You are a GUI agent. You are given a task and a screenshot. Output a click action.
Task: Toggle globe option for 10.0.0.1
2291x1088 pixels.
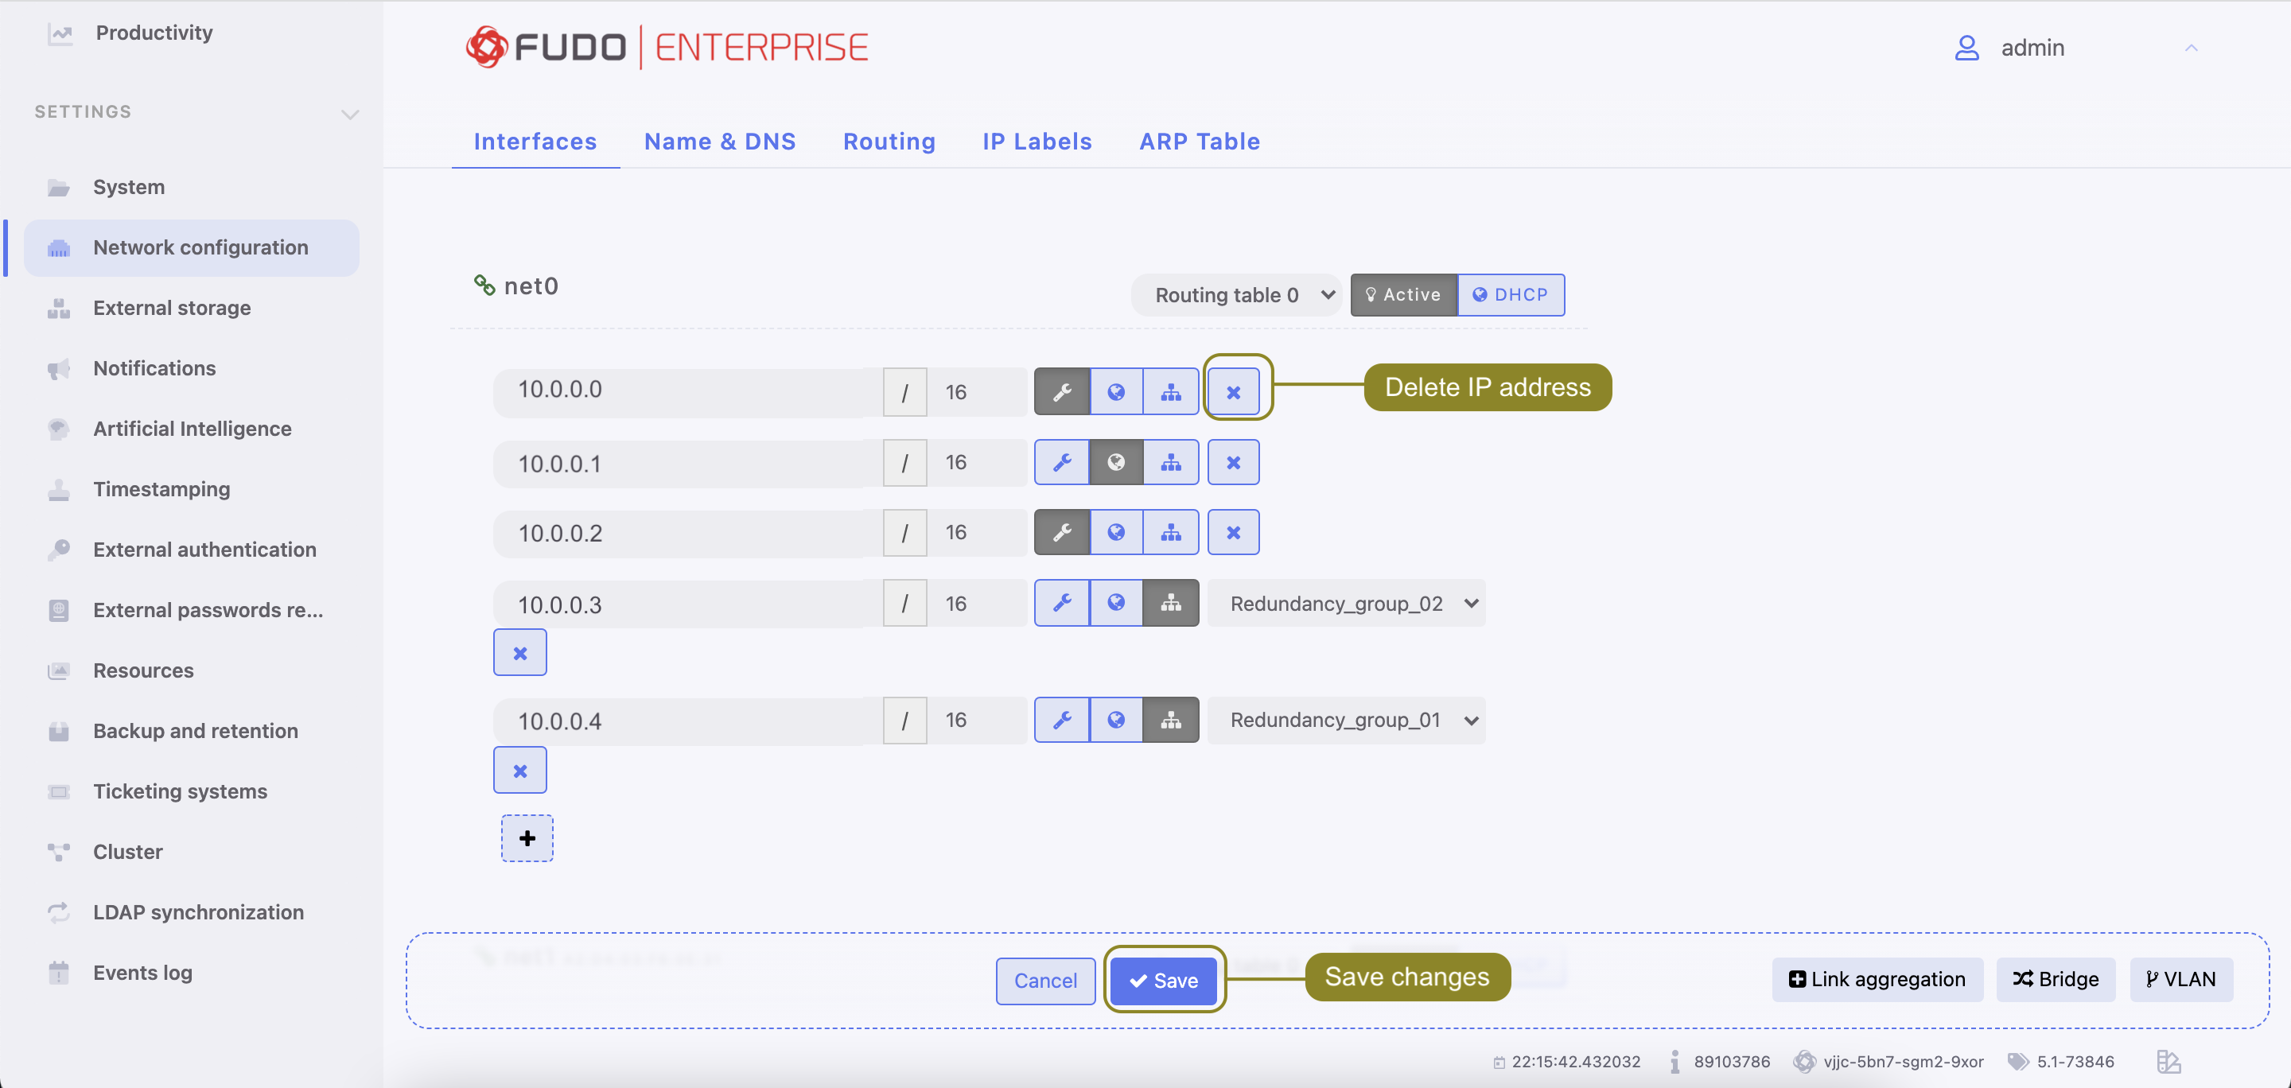pos(1116,462)
